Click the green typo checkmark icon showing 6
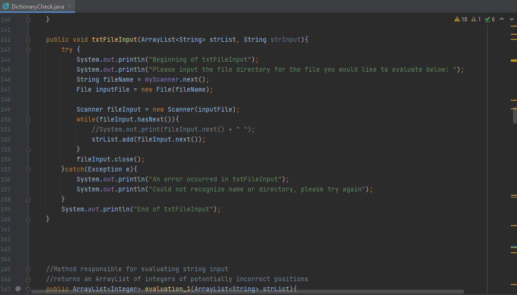Viewport: 517px width, 295px height. [x=487, y=19]
